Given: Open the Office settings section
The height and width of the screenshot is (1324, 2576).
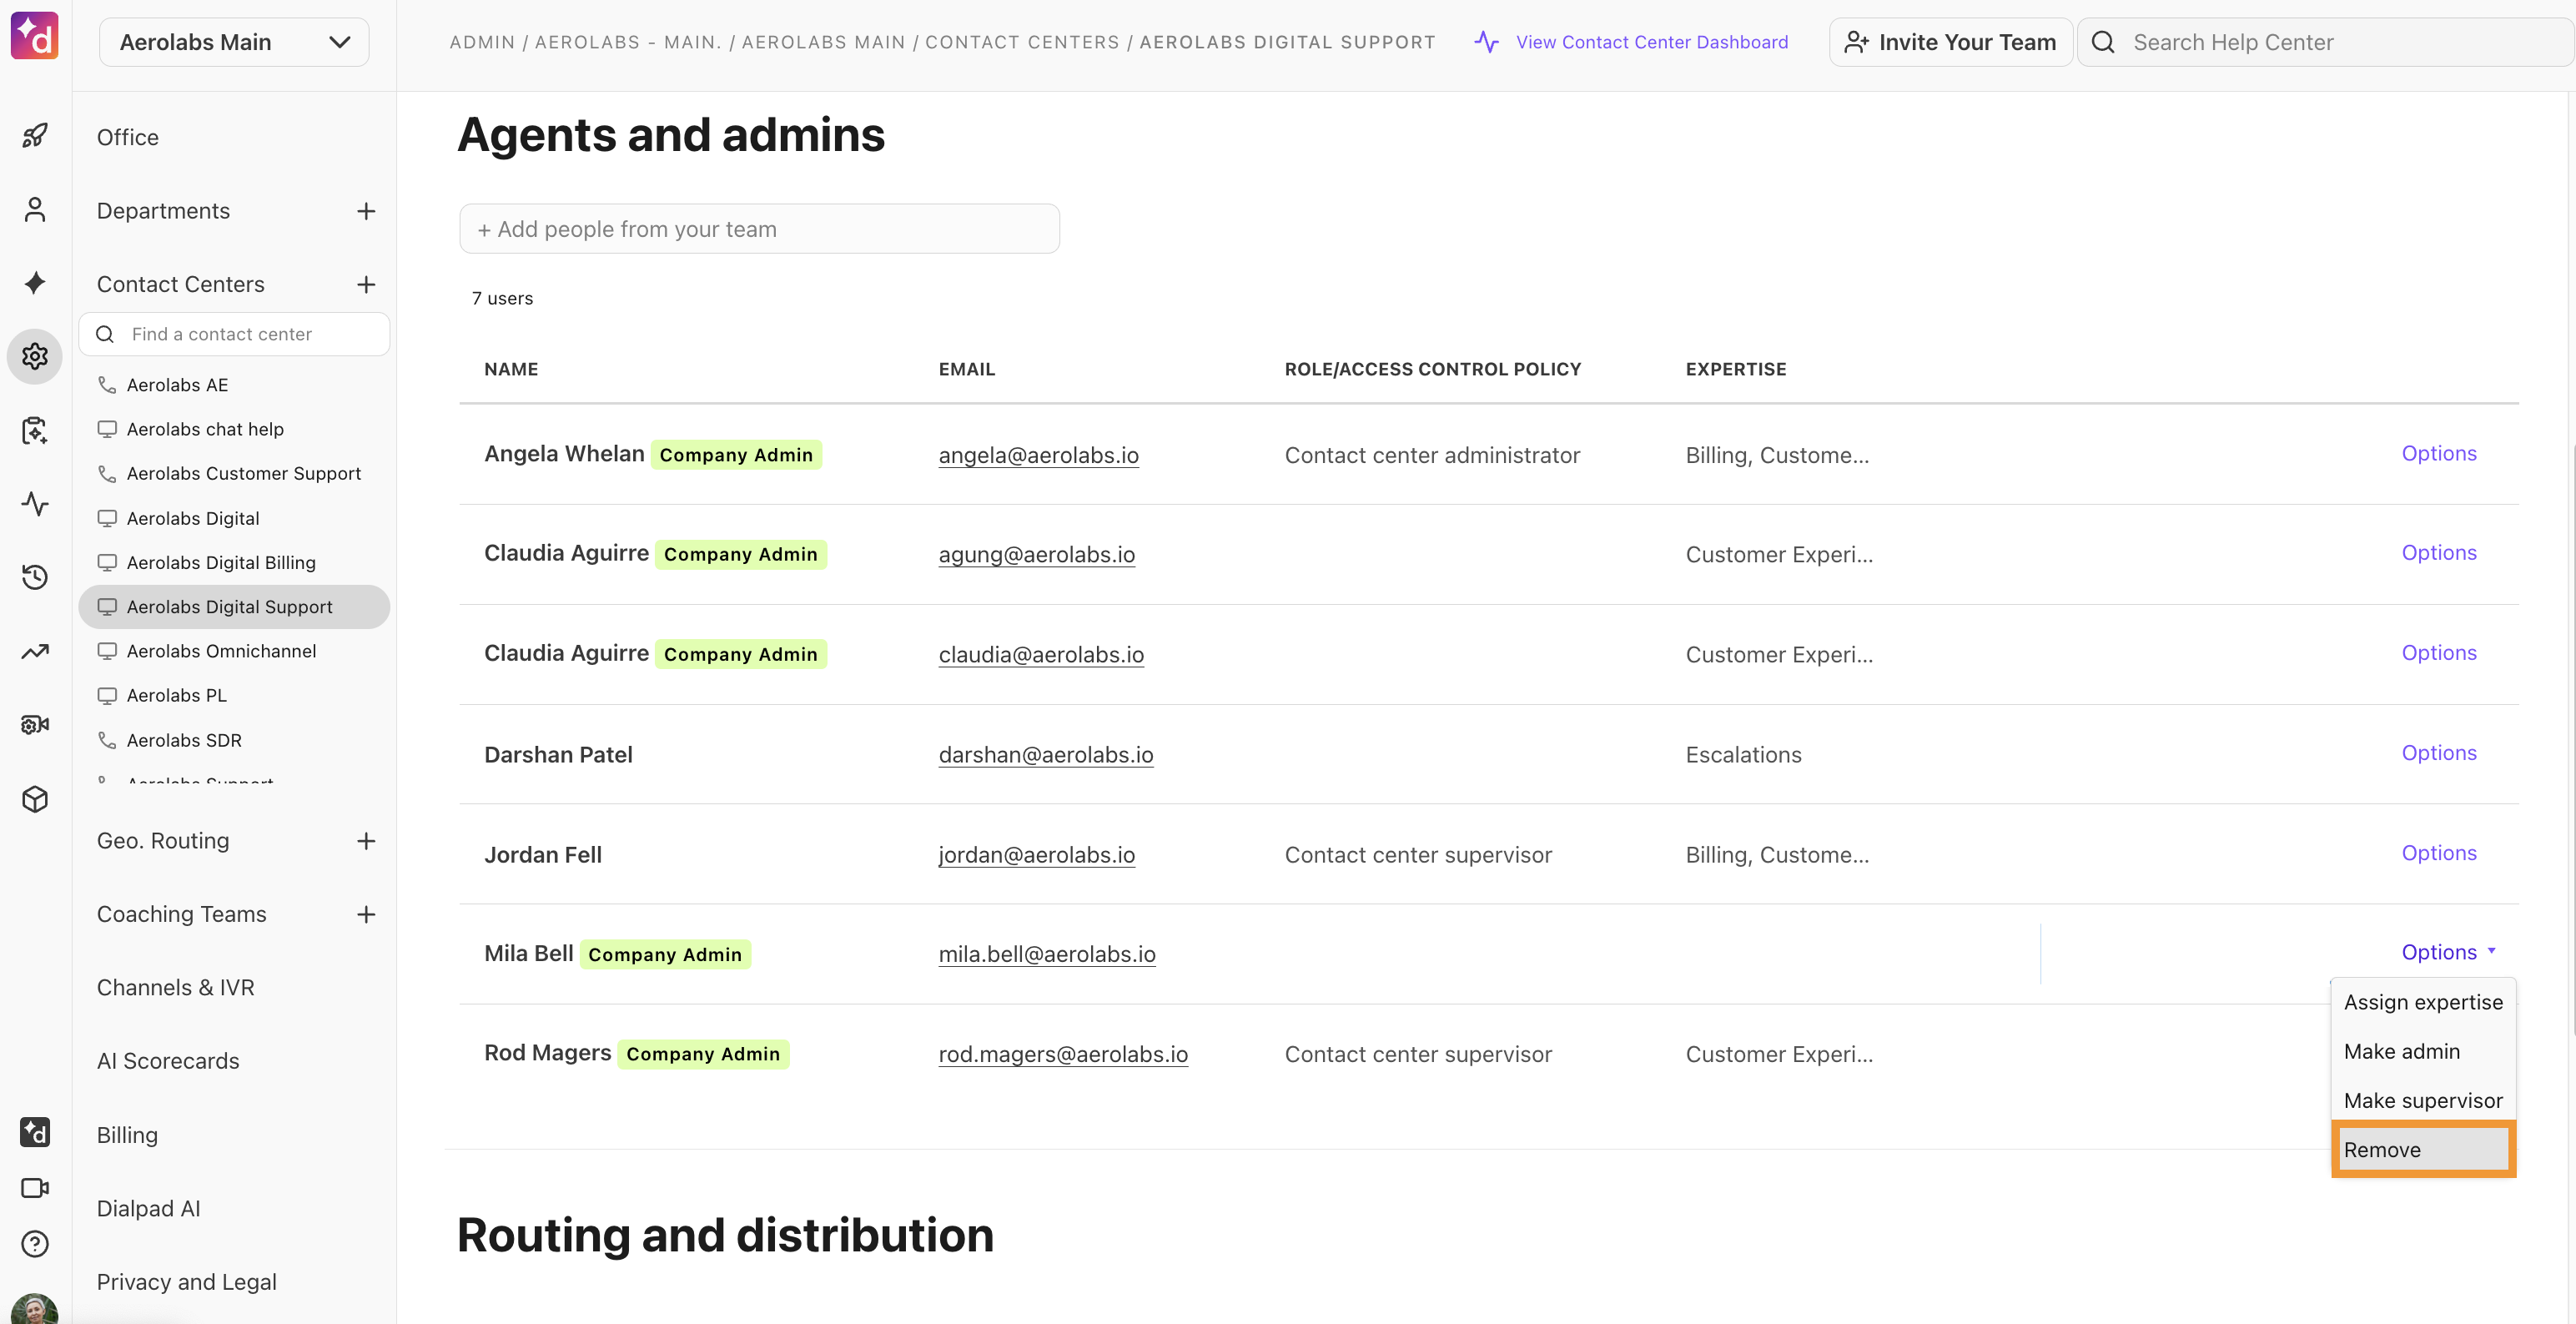Looking at the screenshot, I should click(128, 137).
